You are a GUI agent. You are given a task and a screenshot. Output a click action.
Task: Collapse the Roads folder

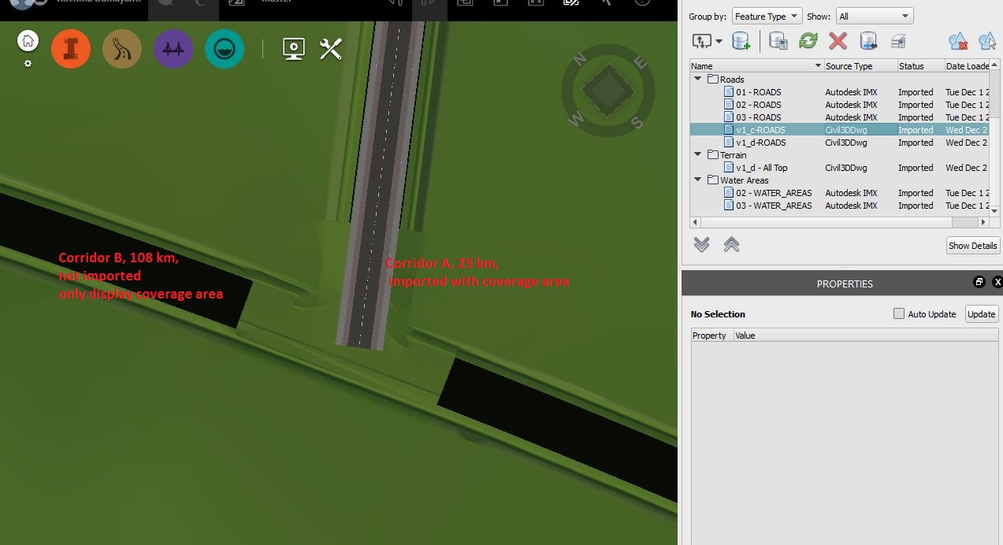697,79
